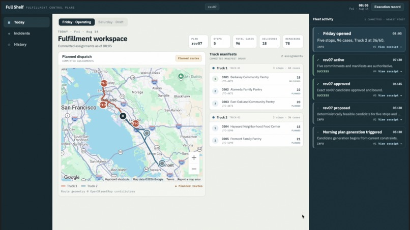
Task: Click the Planned routes legend dot below the map
Action: pos(175,186)
